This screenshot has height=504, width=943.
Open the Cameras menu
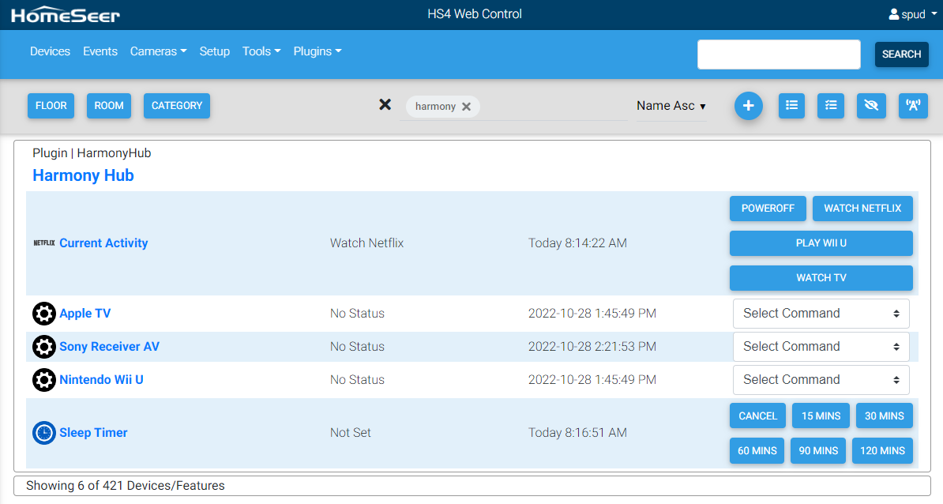(x=158, y=51)
